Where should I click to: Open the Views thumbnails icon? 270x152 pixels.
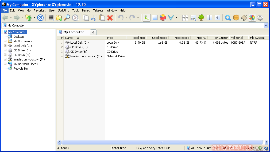click(x=185, y=18)
